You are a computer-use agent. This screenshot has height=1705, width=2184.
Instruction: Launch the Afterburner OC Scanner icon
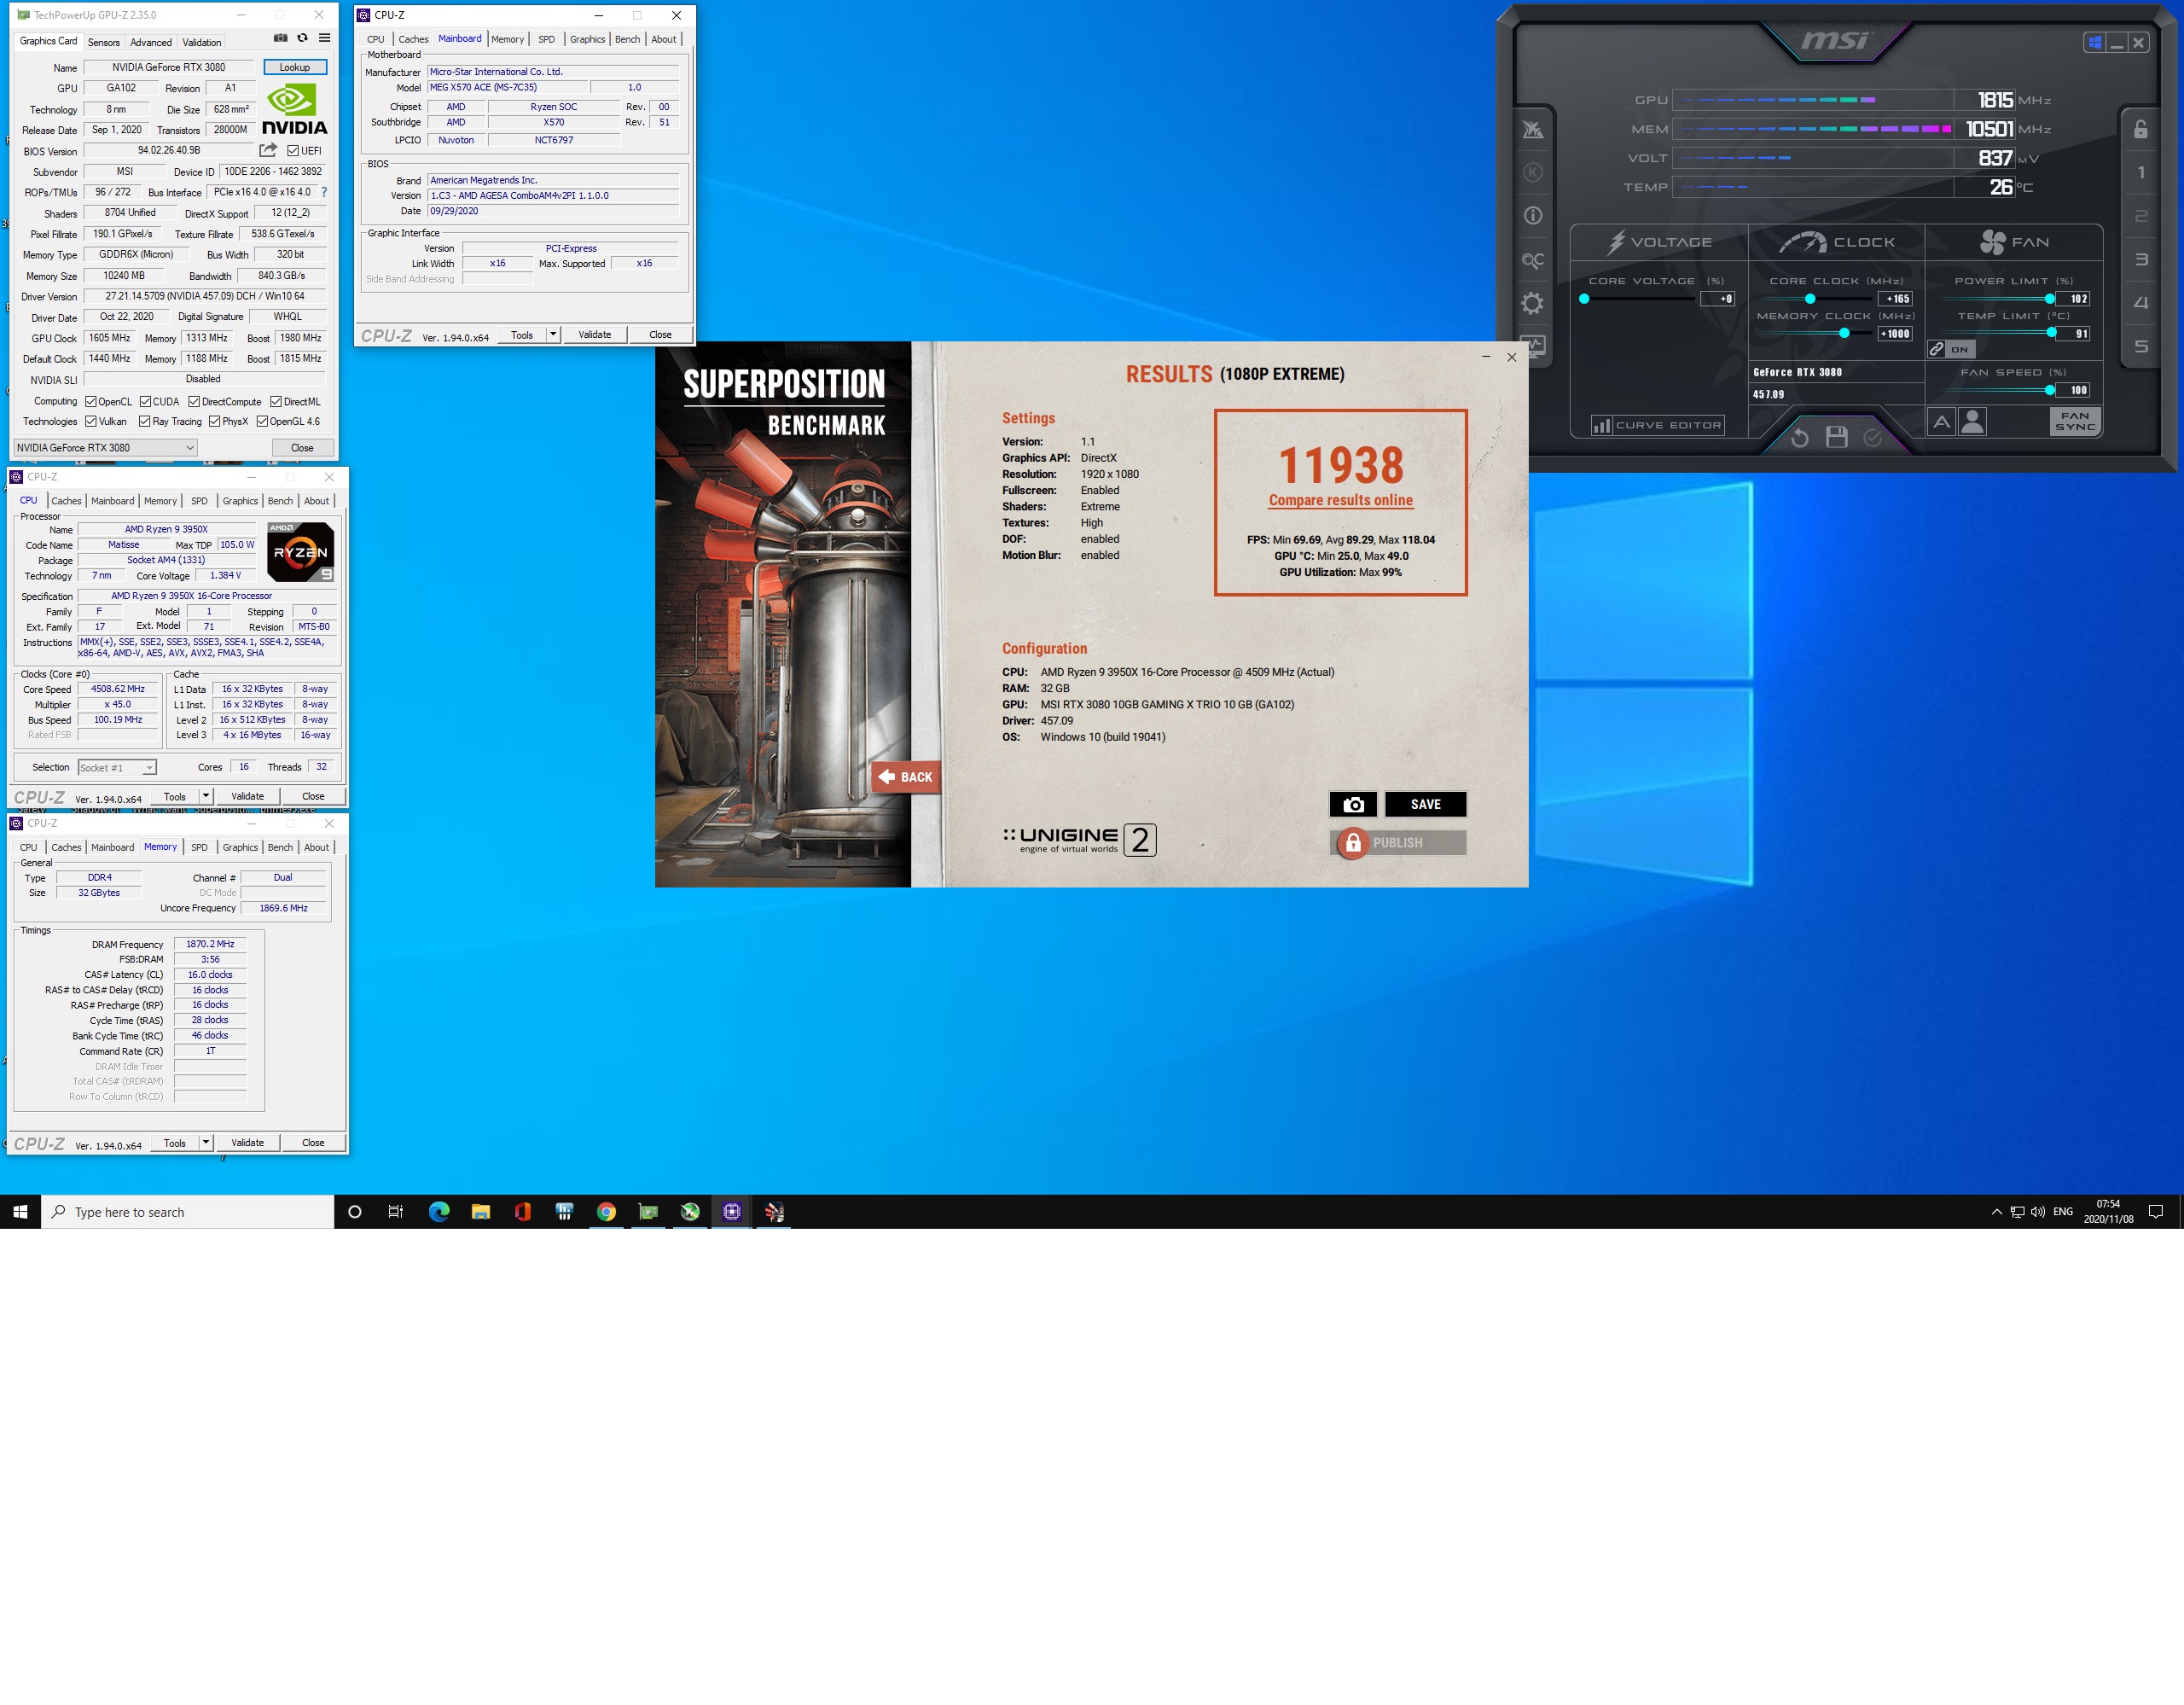1532,260
